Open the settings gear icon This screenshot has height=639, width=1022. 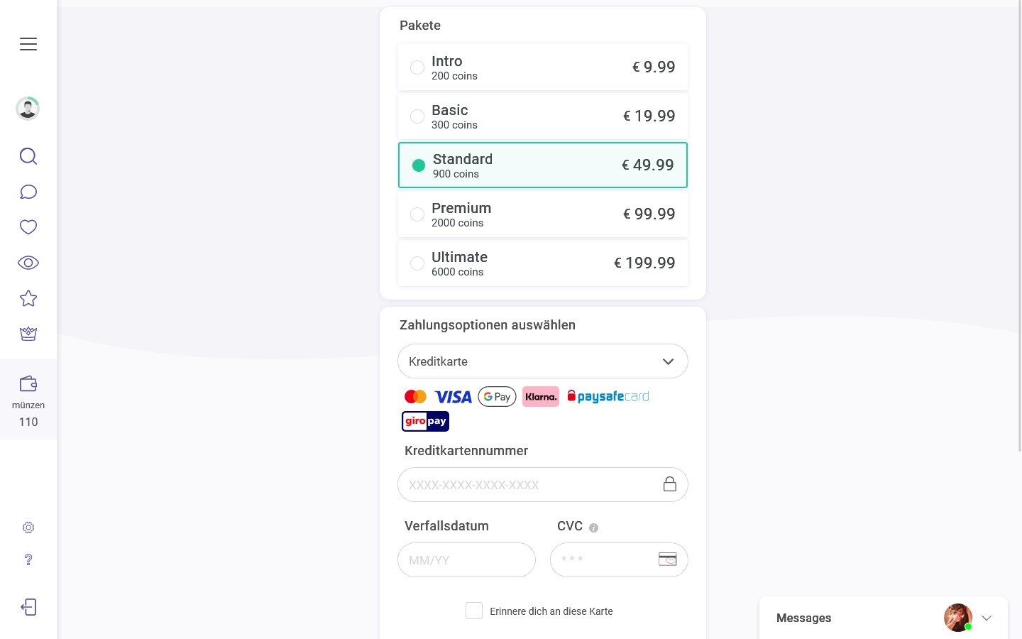pyautogui.click(x=28, y=528)
